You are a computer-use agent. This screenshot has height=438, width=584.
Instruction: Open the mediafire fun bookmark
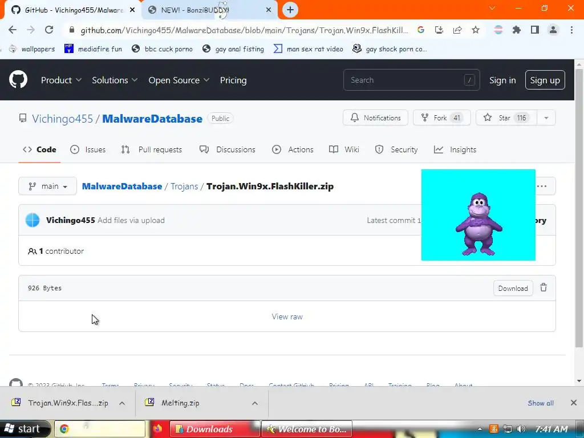[93, 49]
